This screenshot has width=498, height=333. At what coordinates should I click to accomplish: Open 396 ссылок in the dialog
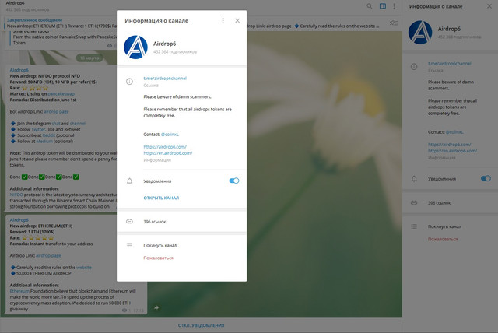click(154, 222)
